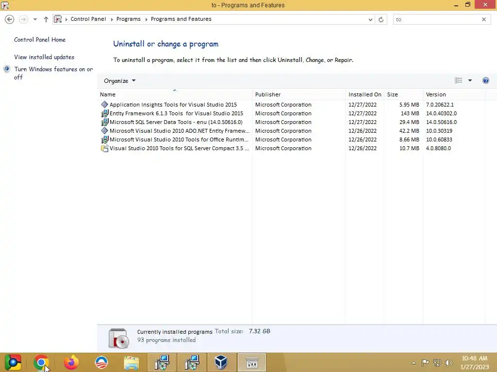Refresh the Programs and Features list

coord(381,19)
